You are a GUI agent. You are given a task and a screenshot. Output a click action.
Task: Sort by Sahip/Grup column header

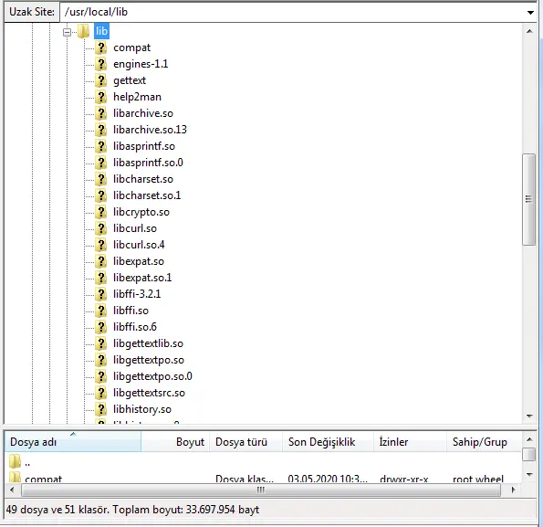[484, 442]
